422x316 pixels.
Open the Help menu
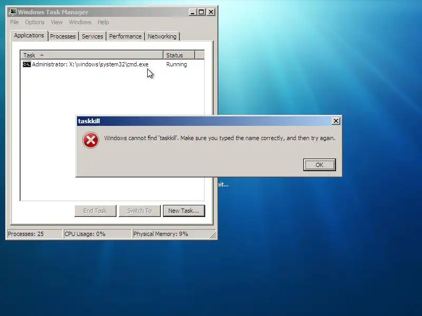[103, 22]
